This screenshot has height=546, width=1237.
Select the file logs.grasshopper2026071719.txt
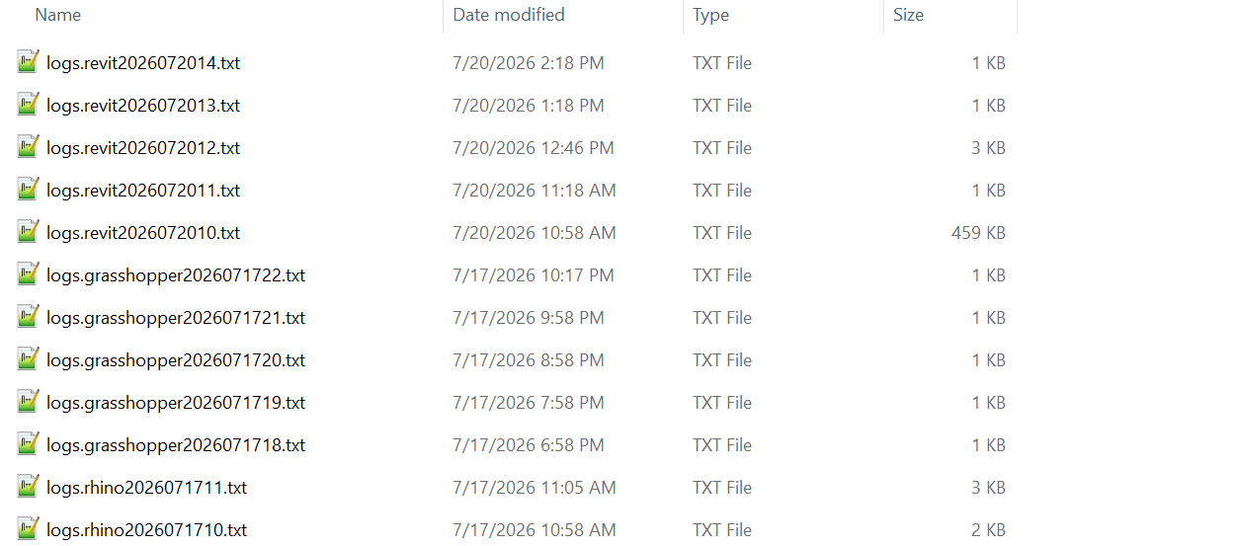point(176,403)
